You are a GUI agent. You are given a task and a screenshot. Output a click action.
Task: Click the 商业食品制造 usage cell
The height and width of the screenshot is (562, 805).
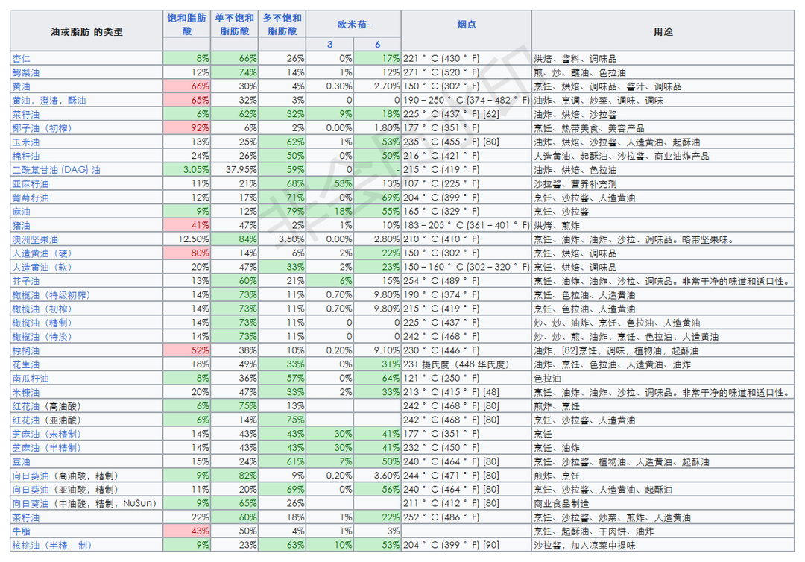(x=663, y=503)
